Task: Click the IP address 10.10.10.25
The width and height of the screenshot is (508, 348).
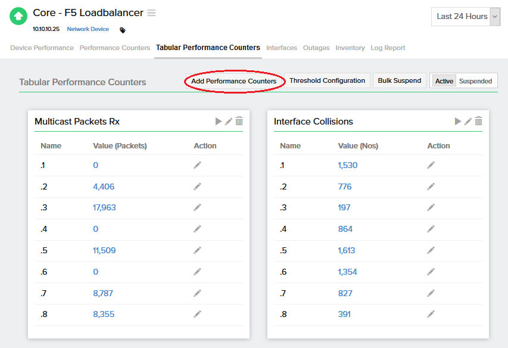Action: (46, 29)
